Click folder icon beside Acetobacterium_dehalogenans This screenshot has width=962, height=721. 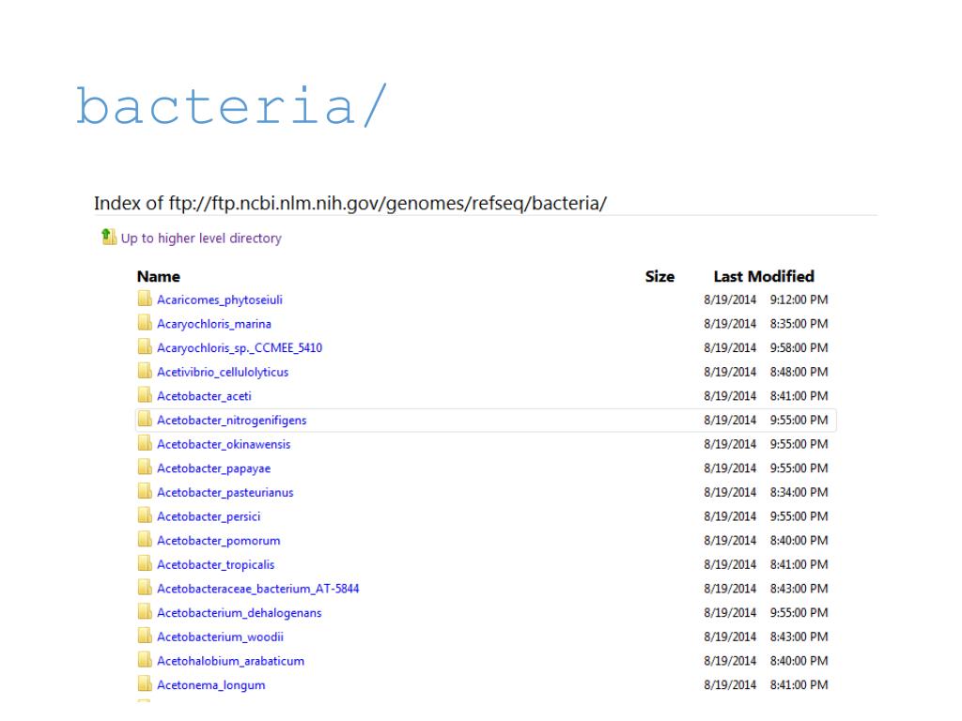(x=145, y=612)
